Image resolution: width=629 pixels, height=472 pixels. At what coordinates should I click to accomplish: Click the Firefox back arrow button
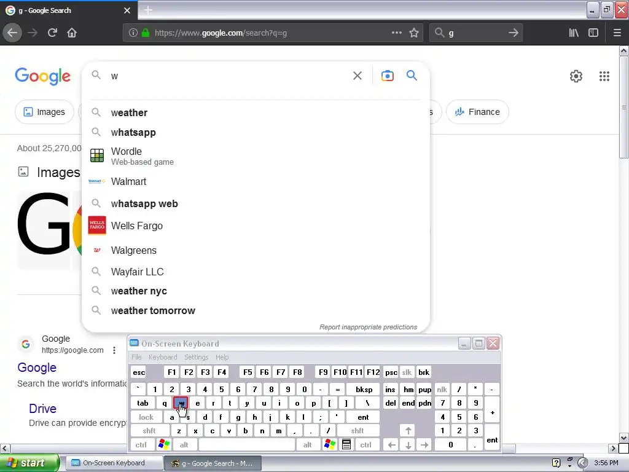coord(12,33)
